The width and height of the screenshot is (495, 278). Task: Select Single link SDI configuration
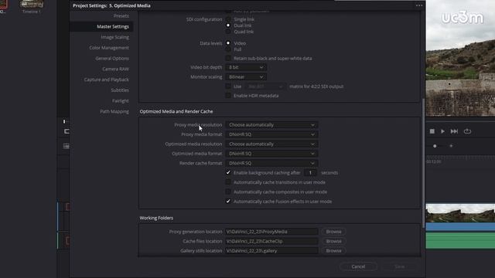point(228,19)
